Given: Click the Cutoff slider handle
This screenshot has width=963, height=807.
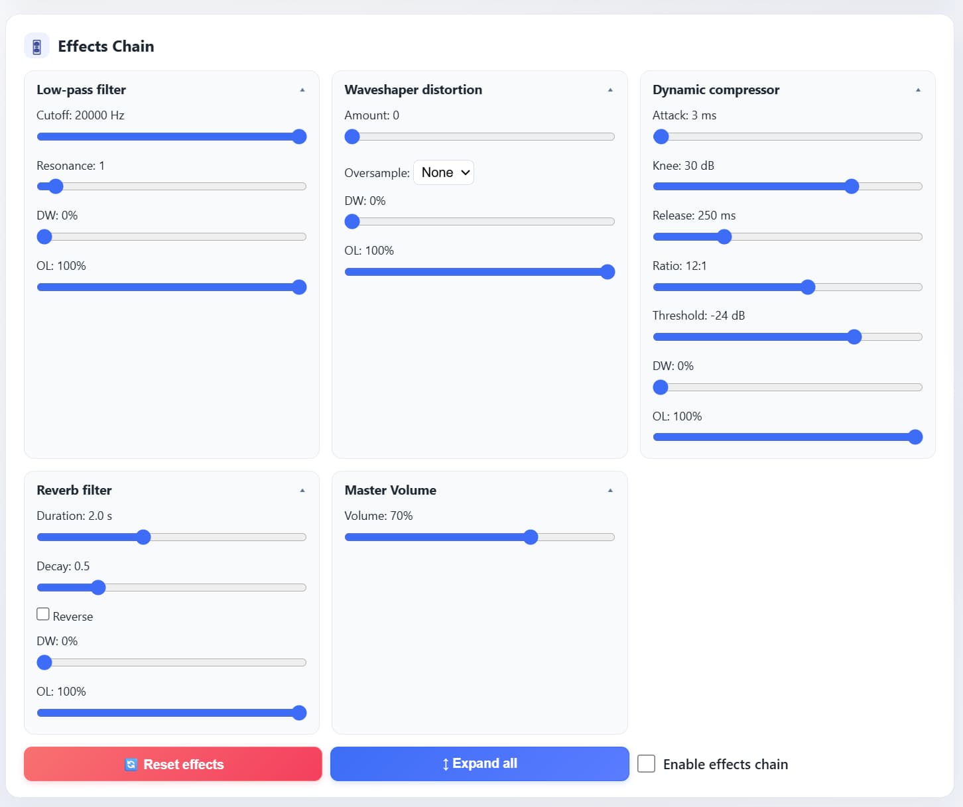Looking at the screenshot, I should 299,137.
